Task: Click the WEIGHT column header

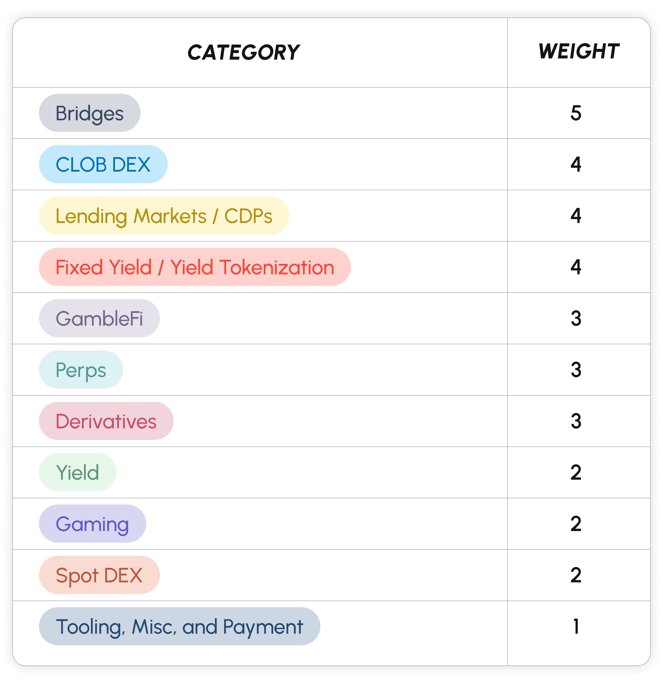Action: click(578, 52)
